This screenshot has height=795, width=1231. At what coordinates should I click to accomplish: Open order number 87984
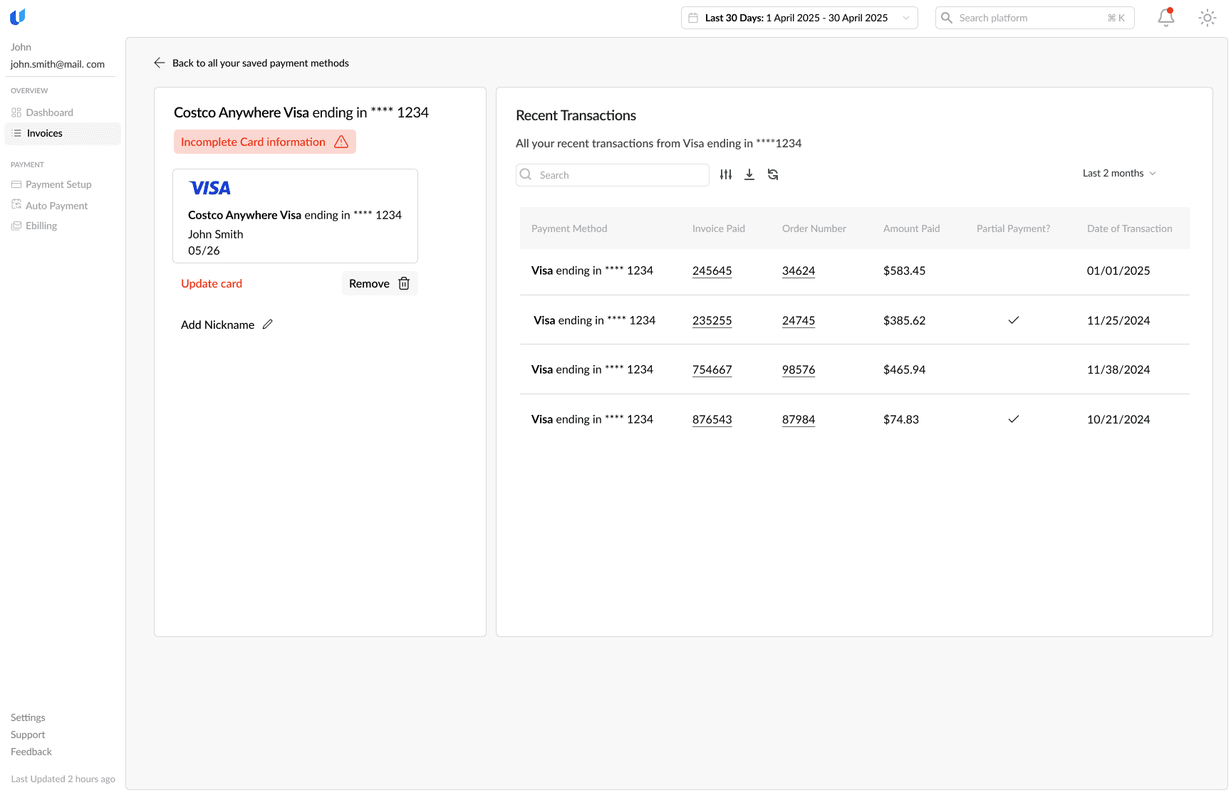(799, 419)
